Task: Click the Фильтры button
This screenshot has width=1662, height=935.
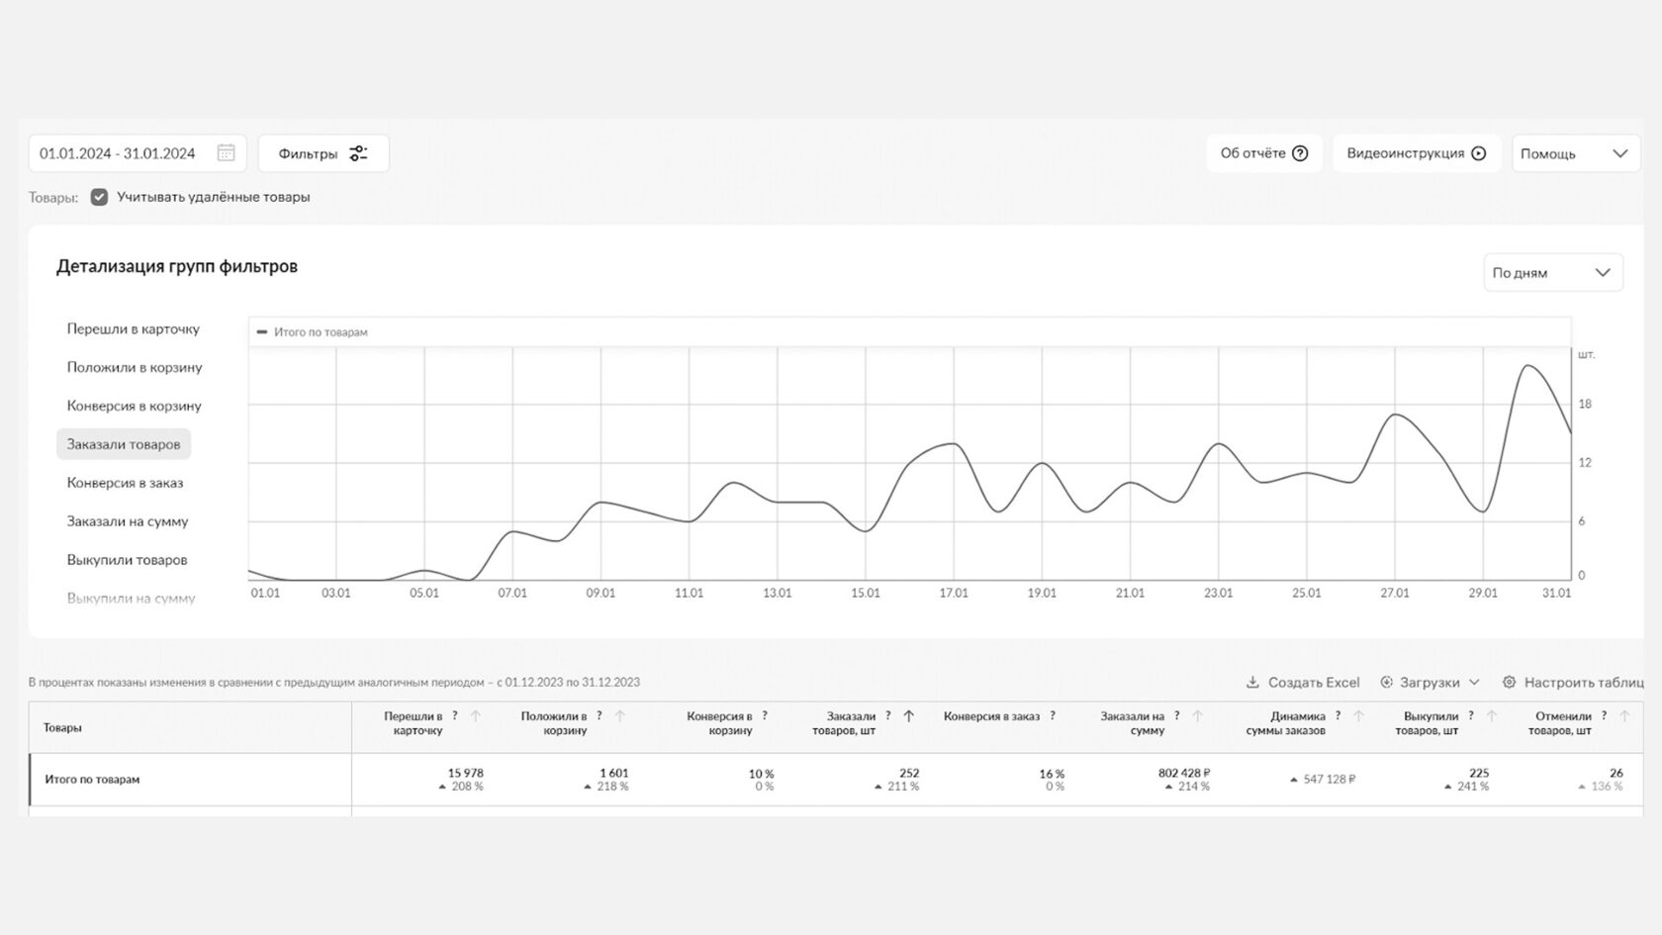Action: coord(323,153)
